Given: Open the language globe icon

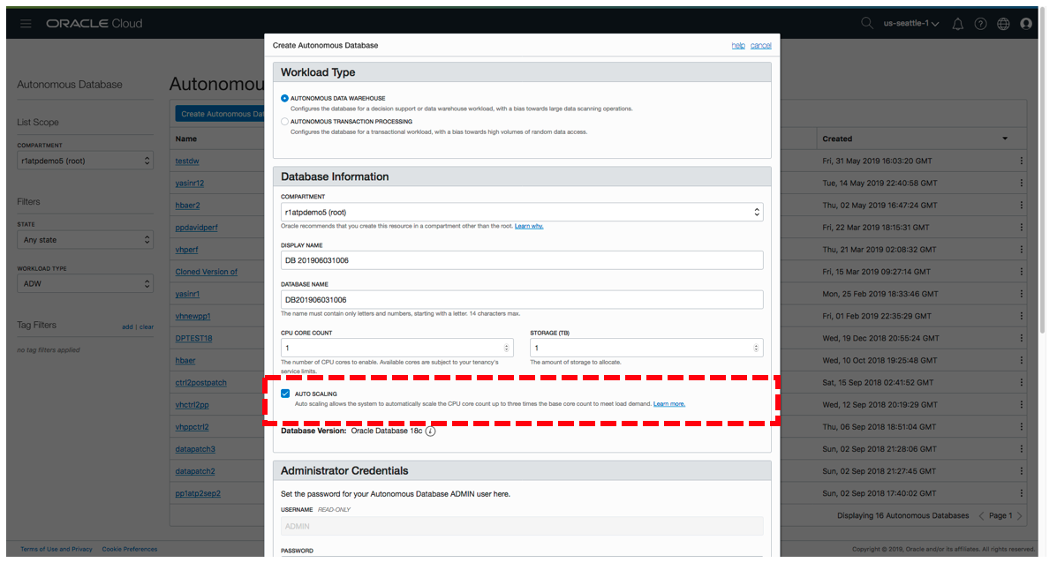Looking at the screenshot, I should tap(1003, 24).
